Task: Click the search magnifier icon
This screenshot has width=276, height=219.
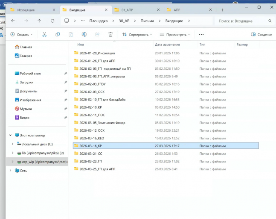Action: [270, 21]
